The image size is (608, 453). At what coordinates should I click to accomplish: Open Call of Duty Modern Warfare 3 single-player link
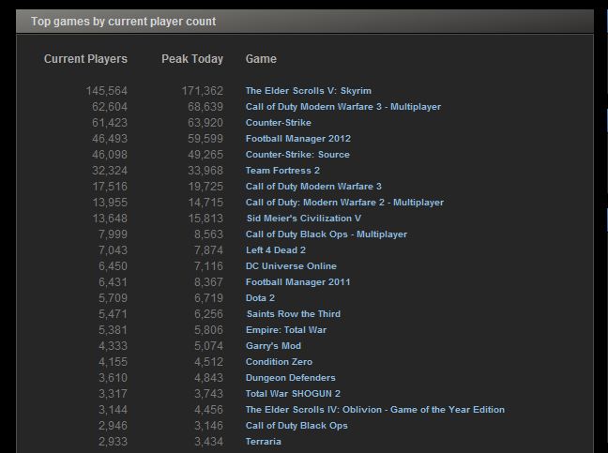point(313,187)
